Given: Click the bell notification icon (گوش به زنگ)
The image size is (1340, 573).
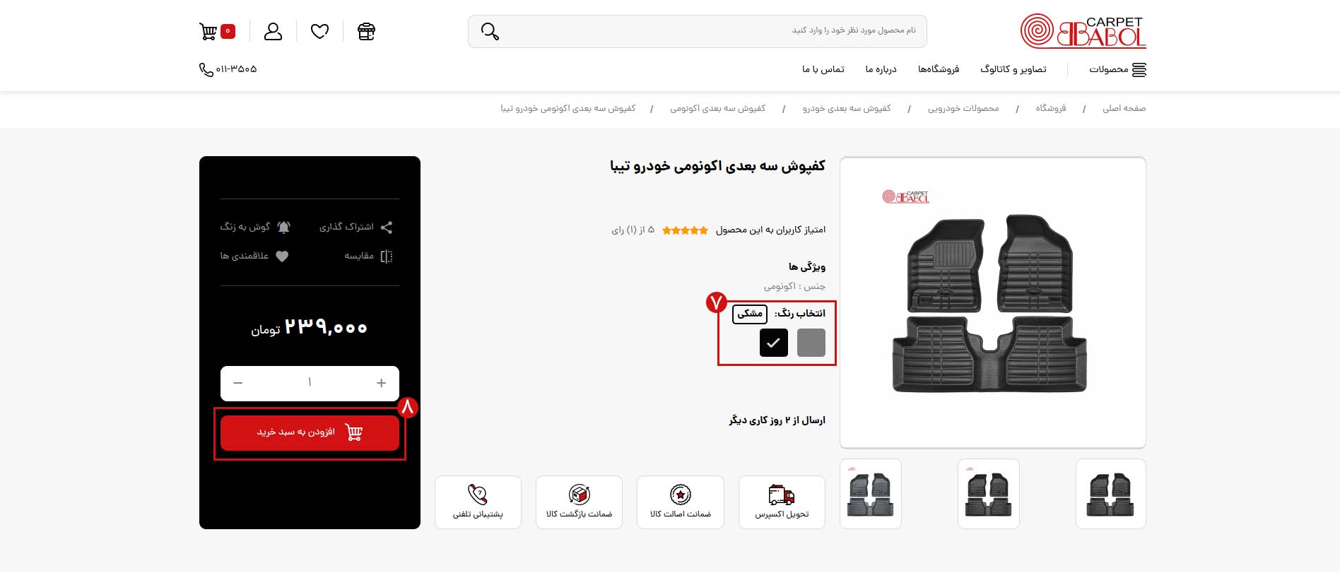Looking at the screenshot, I should coord(283,228).
